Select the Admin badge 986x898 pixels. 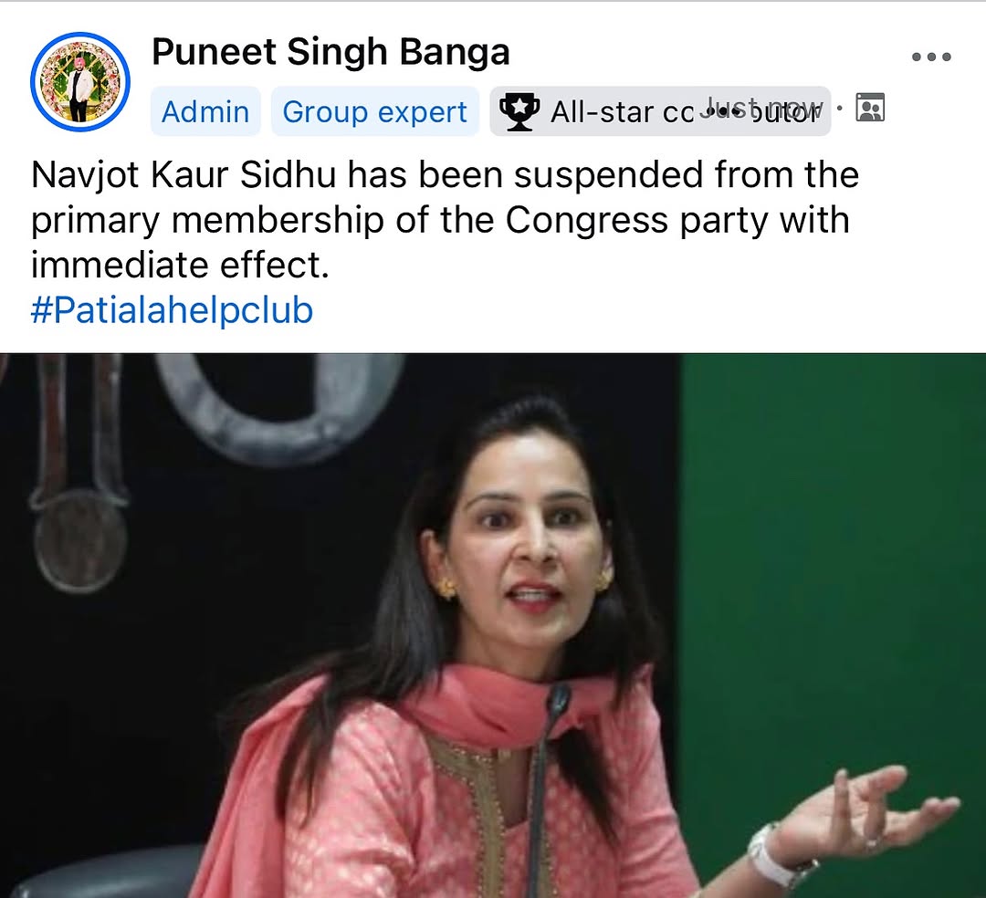tap(205, 111)
